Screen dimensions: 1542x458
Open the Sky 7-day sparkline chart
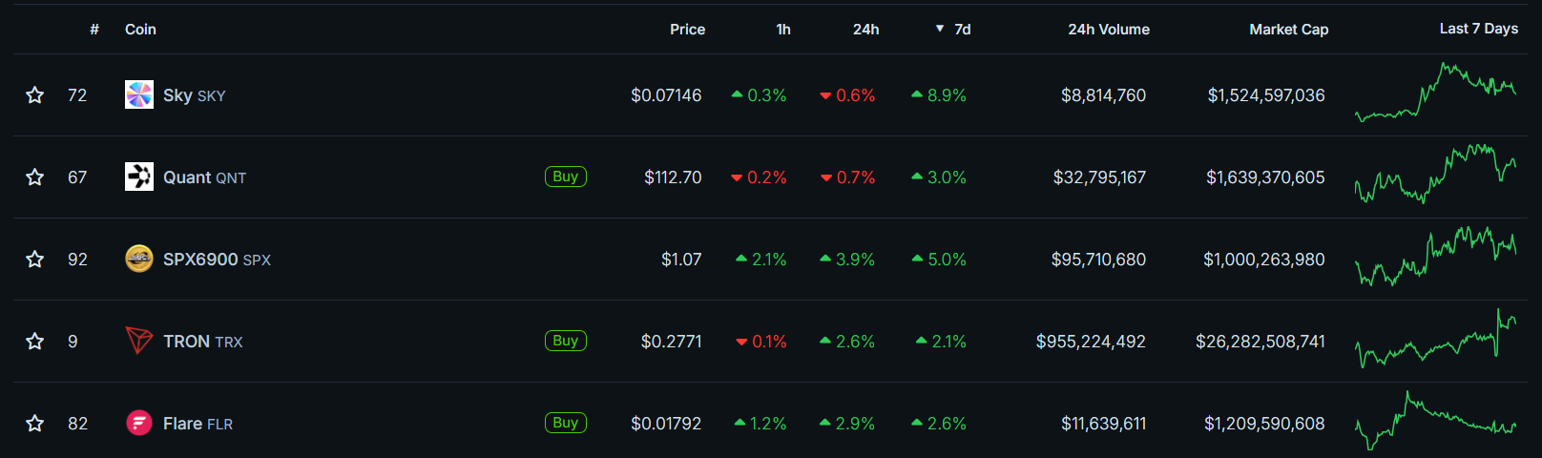(1435, 94)
